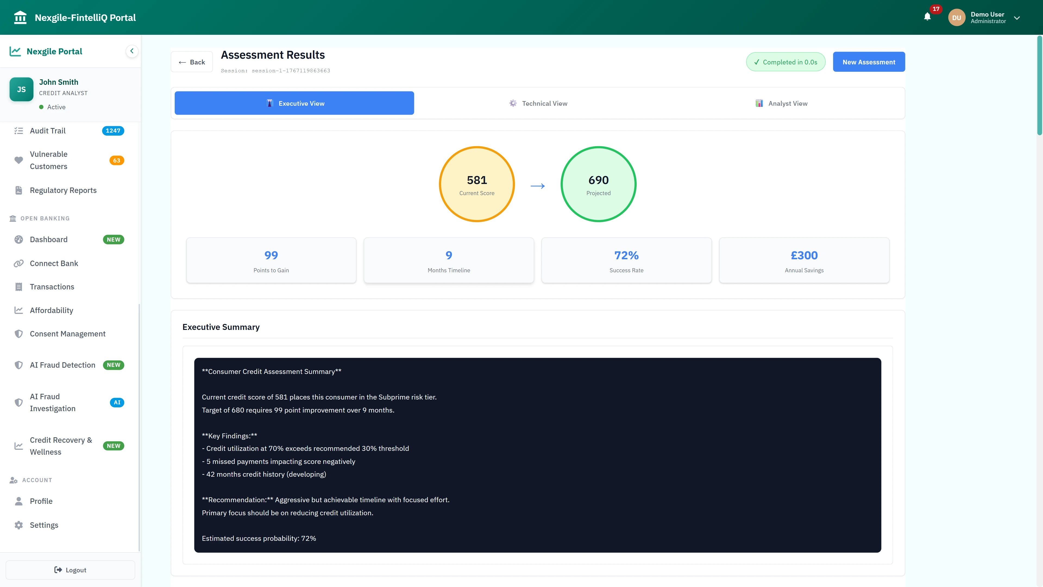Expand the Demo User account dropdown
The width and height of the screenshot is (1043, 587).
1017,18
